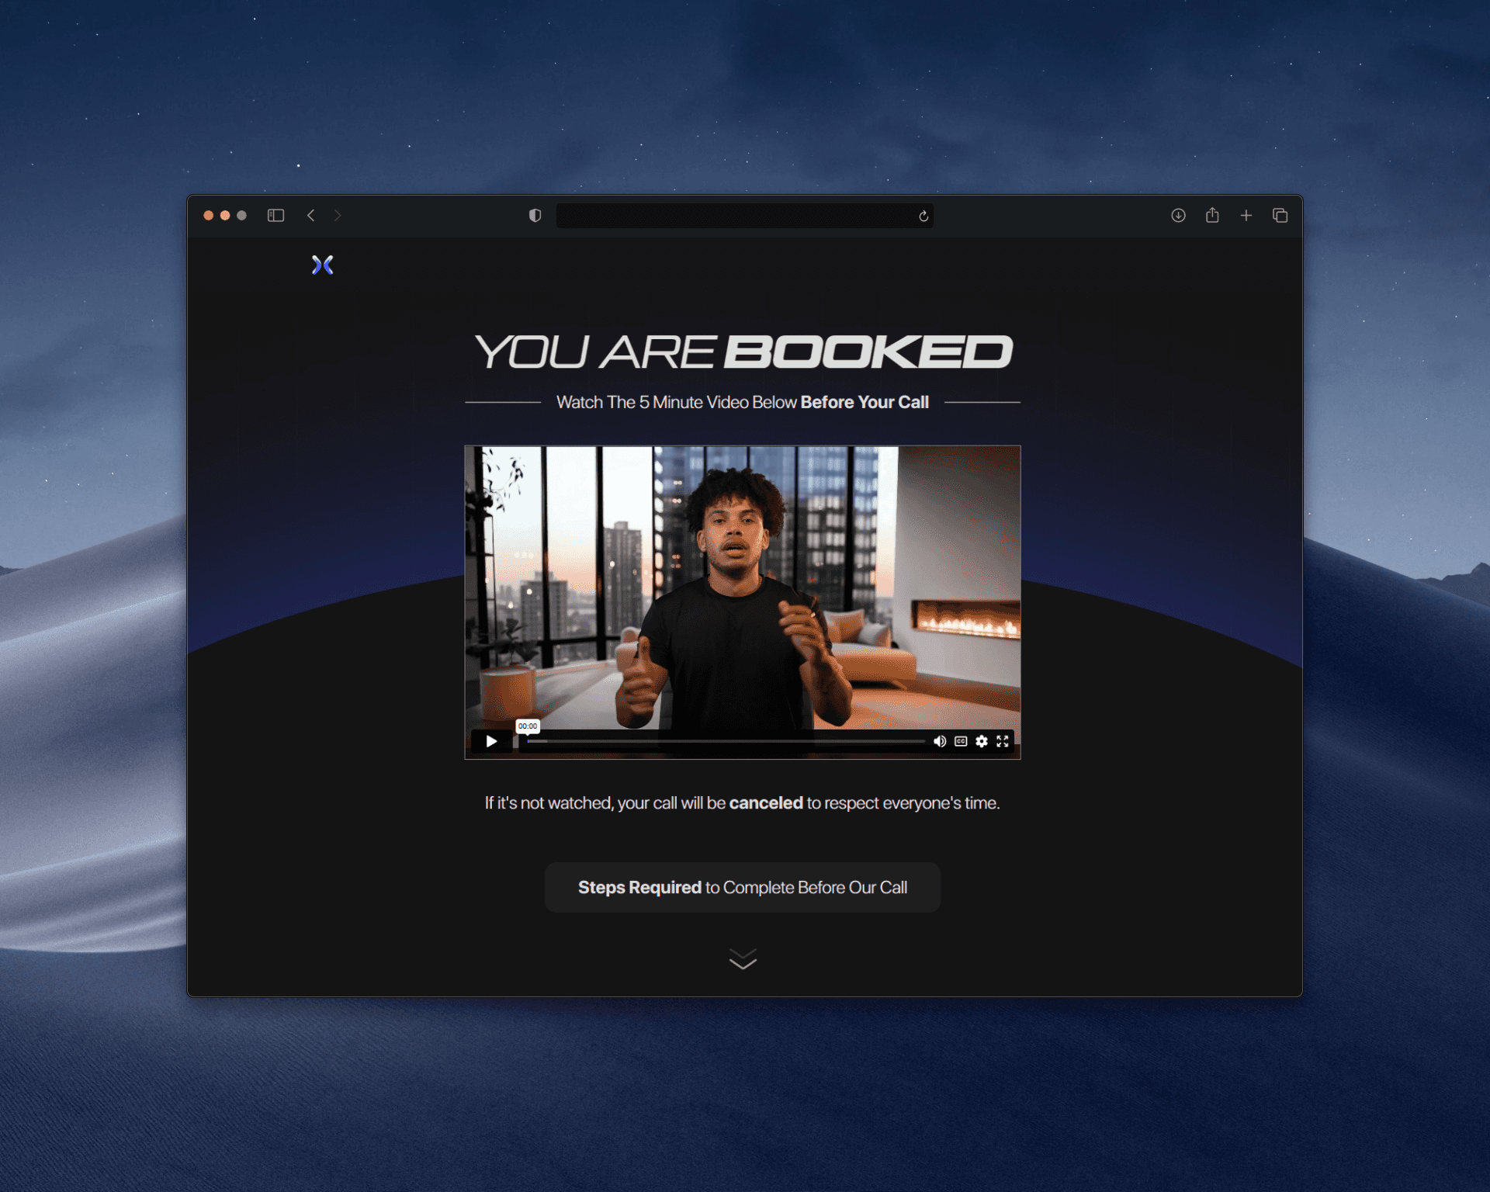Open the privacy shield icon

tap(535, 215)
